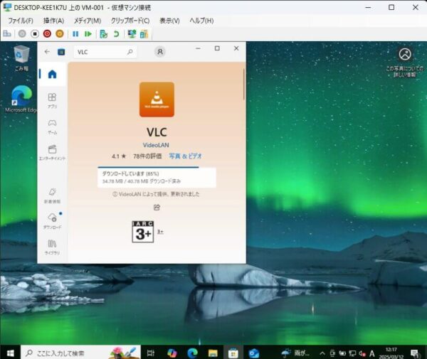Click the magnifier search icon in Store
The height and width of the screenshot is (359, 427).
tap(130, 52)
